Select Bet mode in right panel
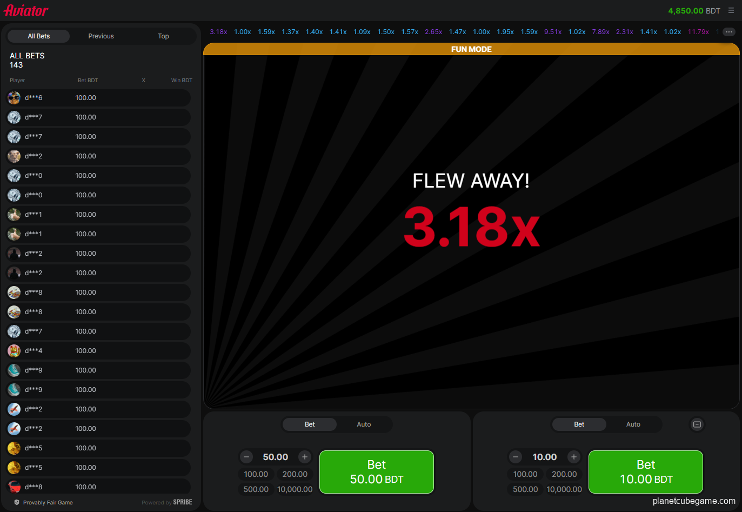This screenshot has width=742, height=512. tap(579, 424)
